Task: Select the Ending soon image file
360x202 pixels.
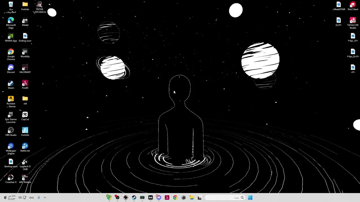Action: pos(25,38)
